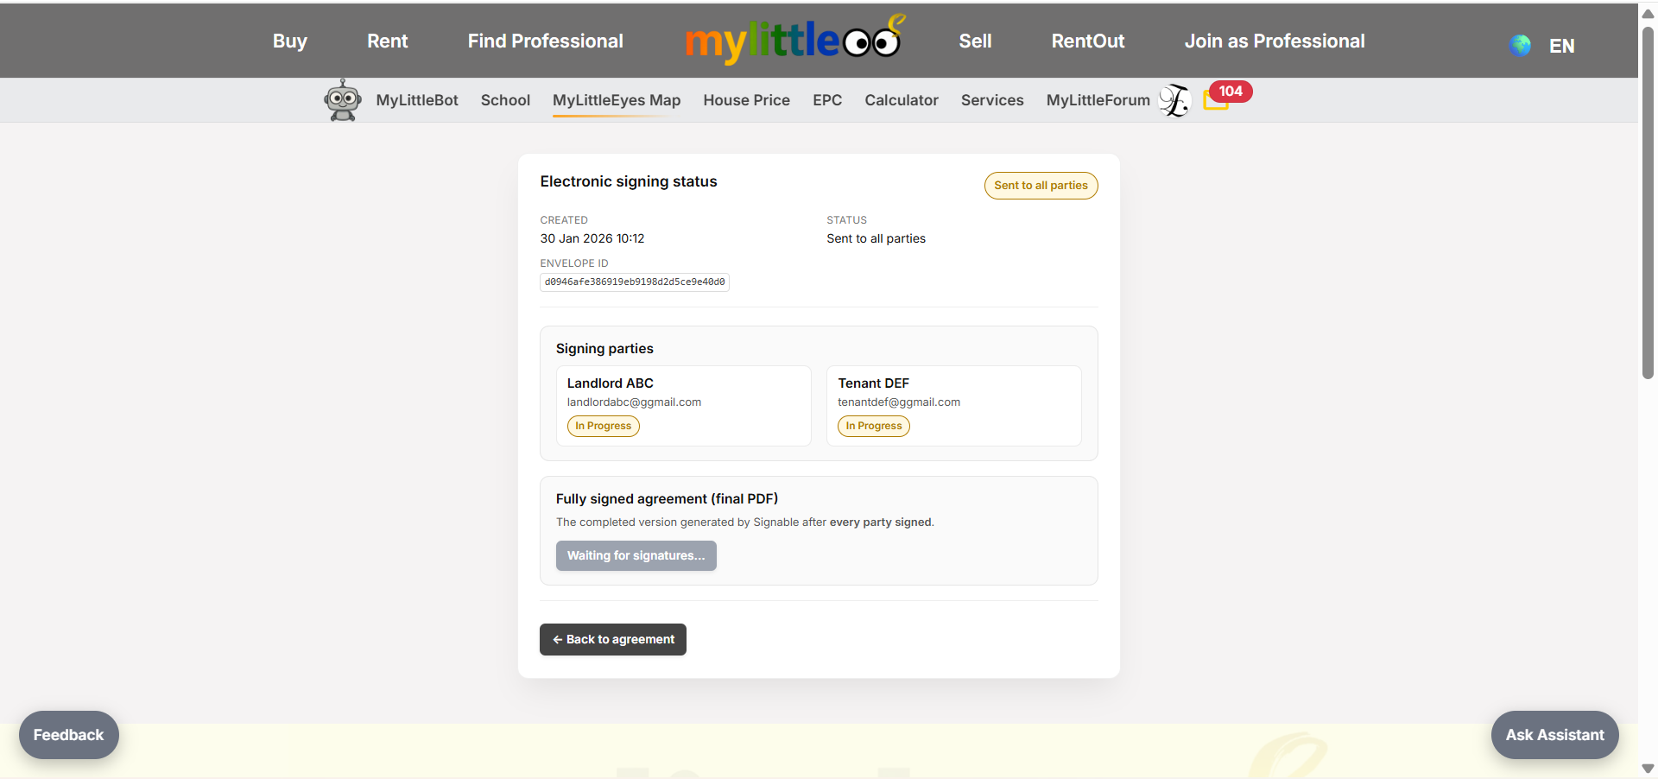
Task: Go to Find Professional
Action: tap(545, 41)
